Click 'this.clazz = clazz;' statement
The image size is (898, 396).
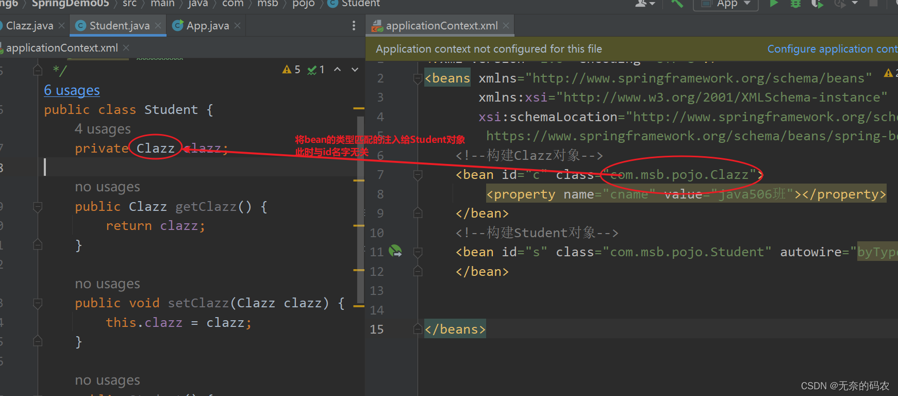click(178, 323)
